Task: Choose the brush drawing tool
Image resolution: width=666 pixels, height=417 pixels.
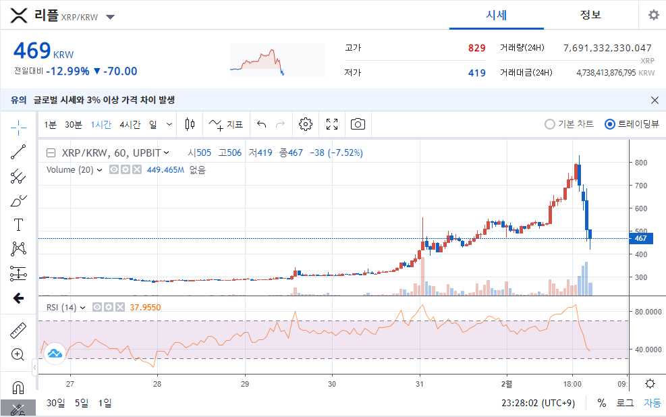Action: pos(18,201)
